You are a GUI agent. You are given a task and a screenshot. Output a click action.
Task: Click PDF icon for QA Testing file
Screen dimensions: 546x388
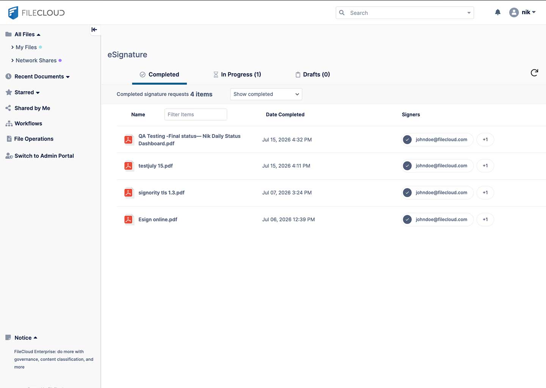[x=129, y=140]
